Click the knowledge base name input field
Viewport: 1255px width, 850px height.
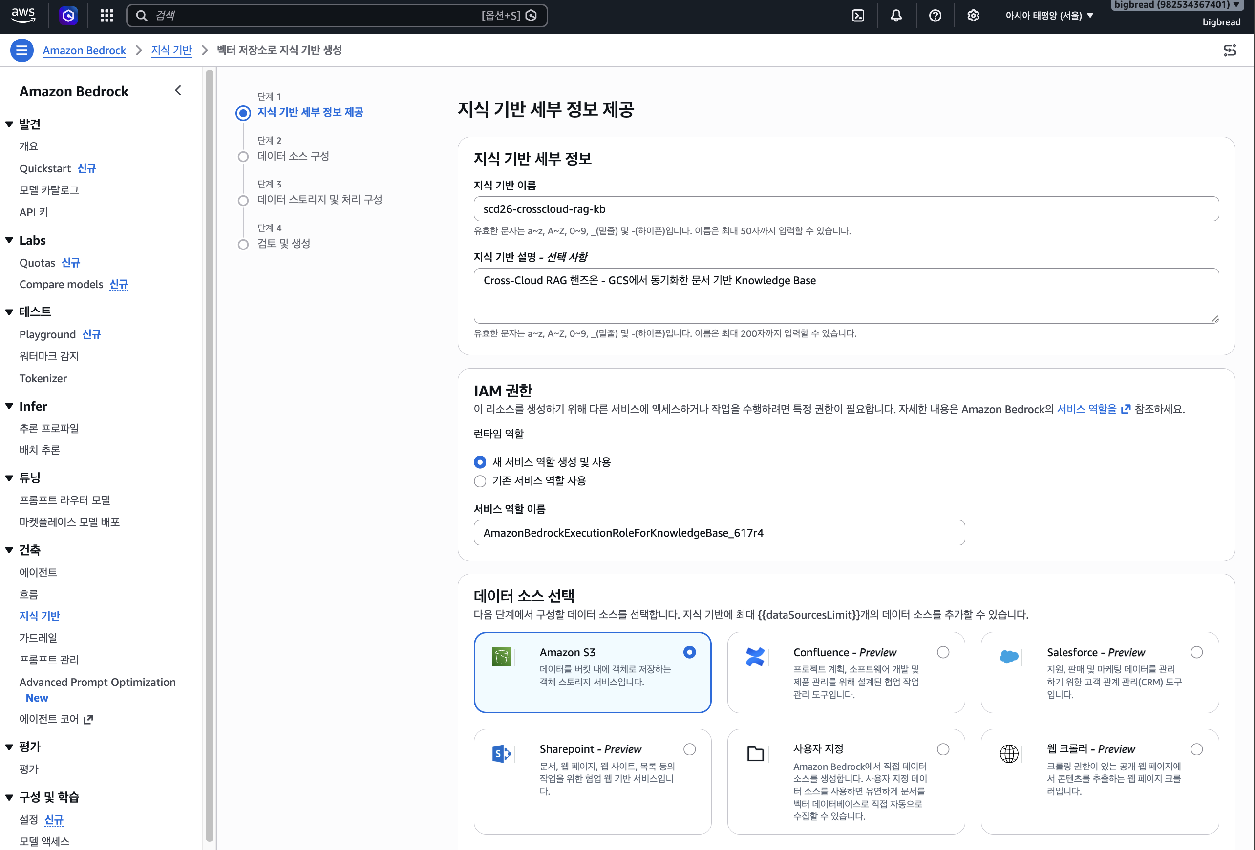(x=846, y=209)
